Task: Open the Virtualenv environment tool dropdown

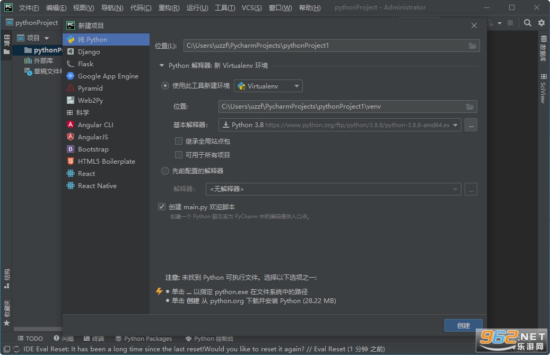Action: click(268, 86)
